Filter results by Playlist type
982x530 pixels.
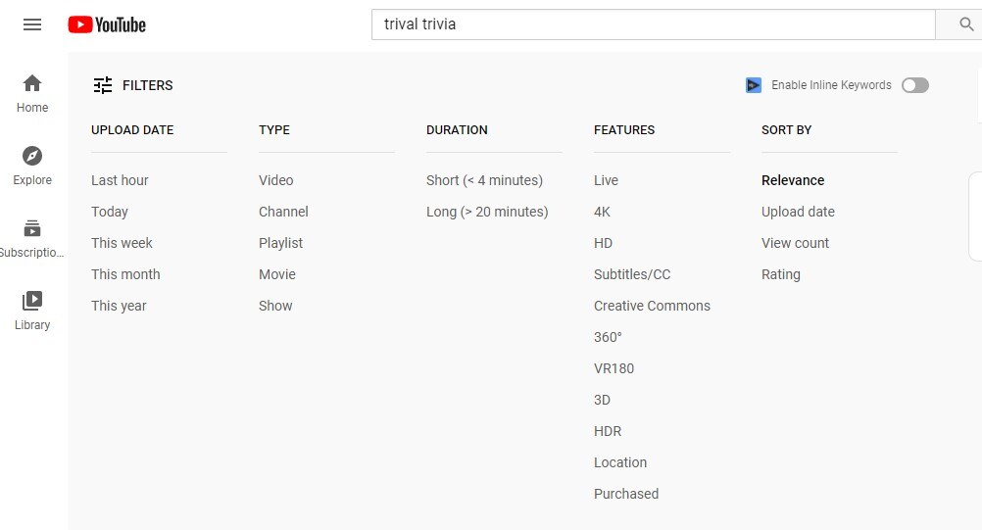(280, 243)
